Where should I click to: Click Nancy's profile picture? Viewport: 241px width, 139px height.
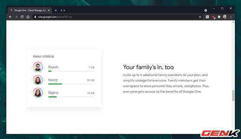[38, 80]
